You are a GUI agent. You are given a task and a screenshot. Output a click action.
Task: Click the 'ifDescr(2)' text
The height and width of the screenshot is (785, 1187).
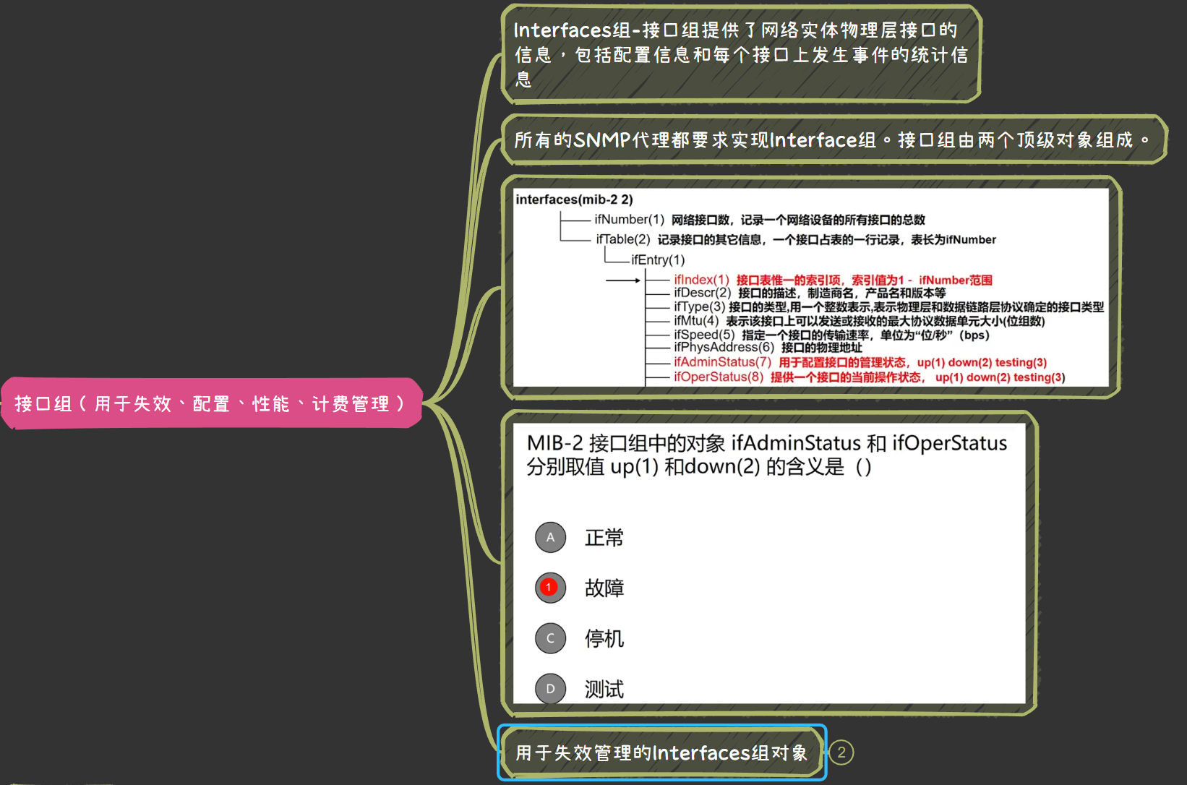pyautogui.click(x=703, y=293)
